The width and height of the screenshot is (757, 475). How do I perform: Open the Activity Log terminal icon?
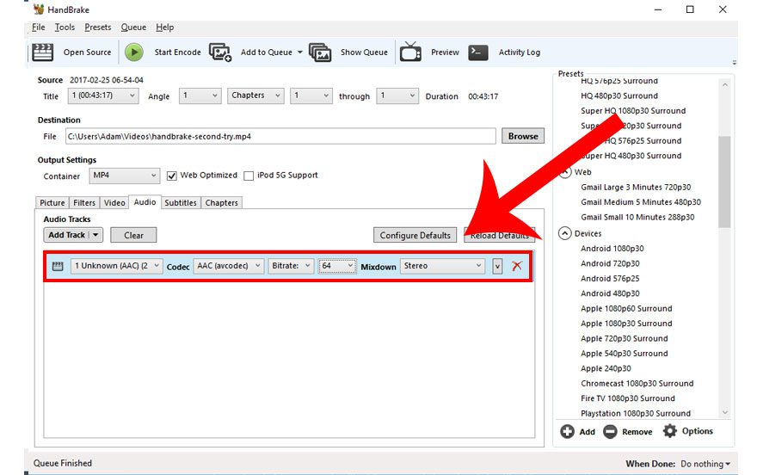click(478, 52)
